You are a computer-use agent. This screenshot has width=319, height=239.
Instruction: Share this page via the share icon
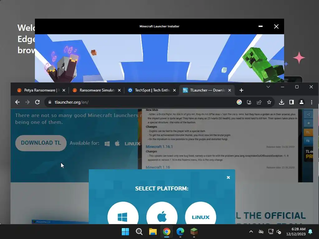pyautogui.click(x=259, y=102)
